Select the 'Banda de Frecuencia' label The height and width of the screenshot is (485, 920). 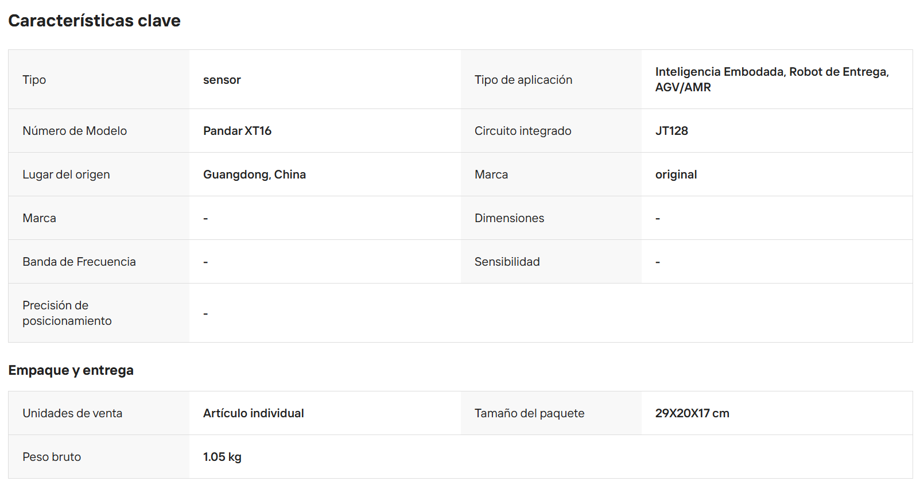[x=79, y=262]
